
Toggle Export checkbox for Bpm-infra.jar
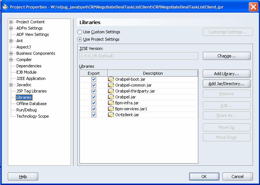[x=94, y=103]
